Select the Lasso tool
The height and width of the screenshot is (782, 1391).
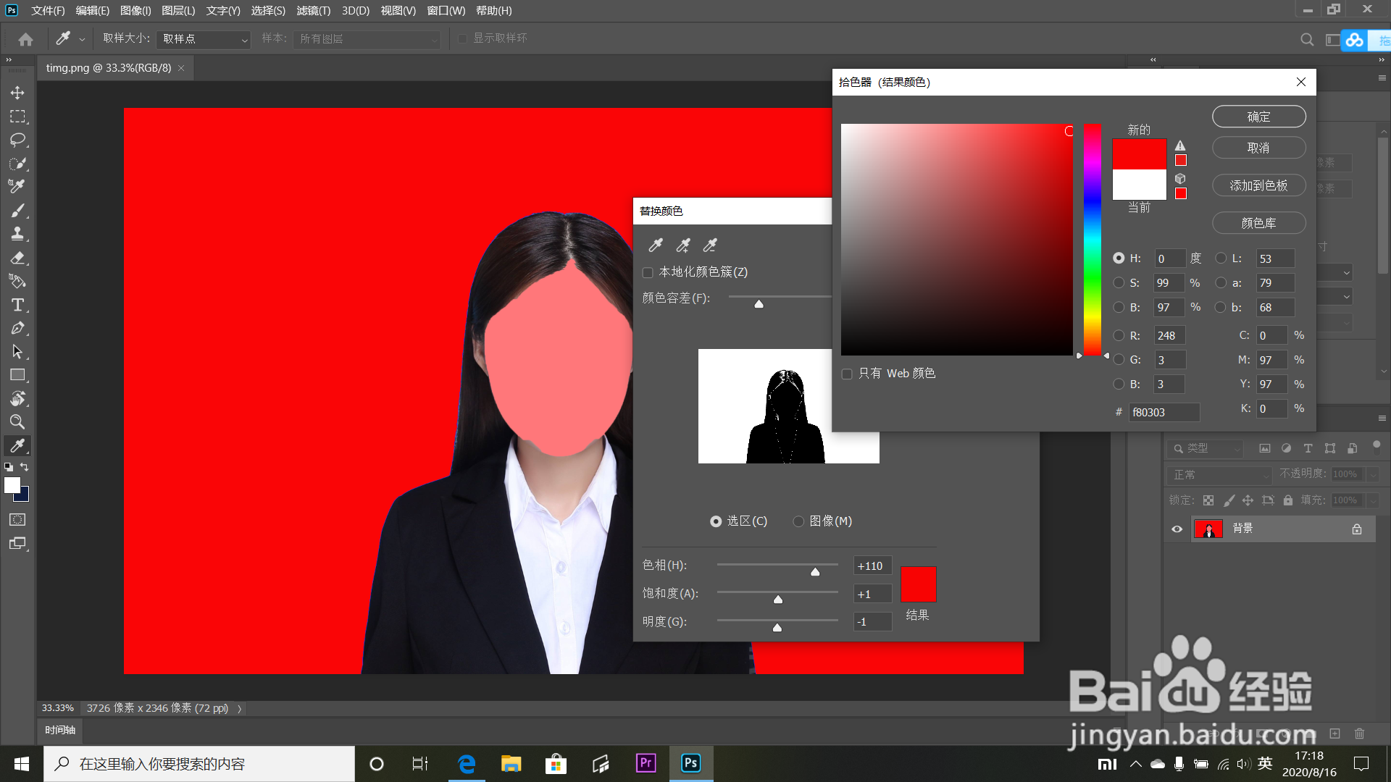coord(17,140)
